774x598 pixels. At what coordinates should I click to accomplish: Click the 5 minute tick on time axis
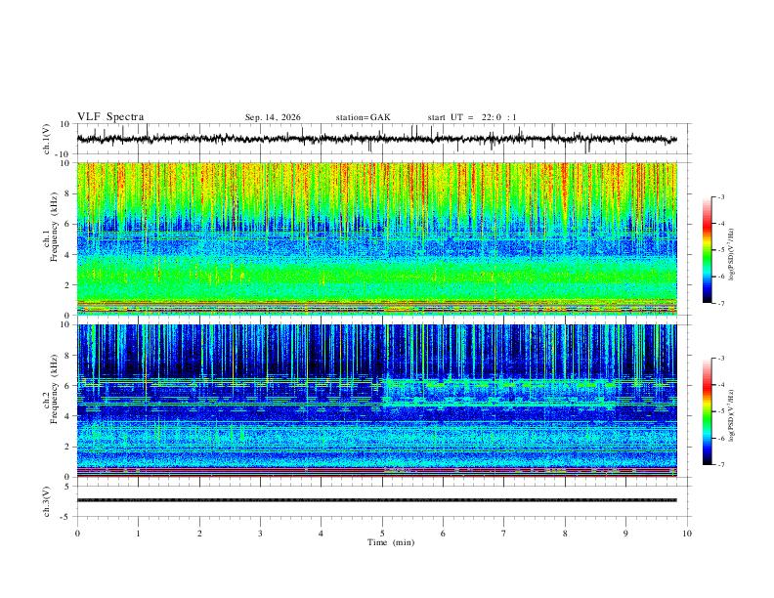pyautogui.click(x=382, y=534)
